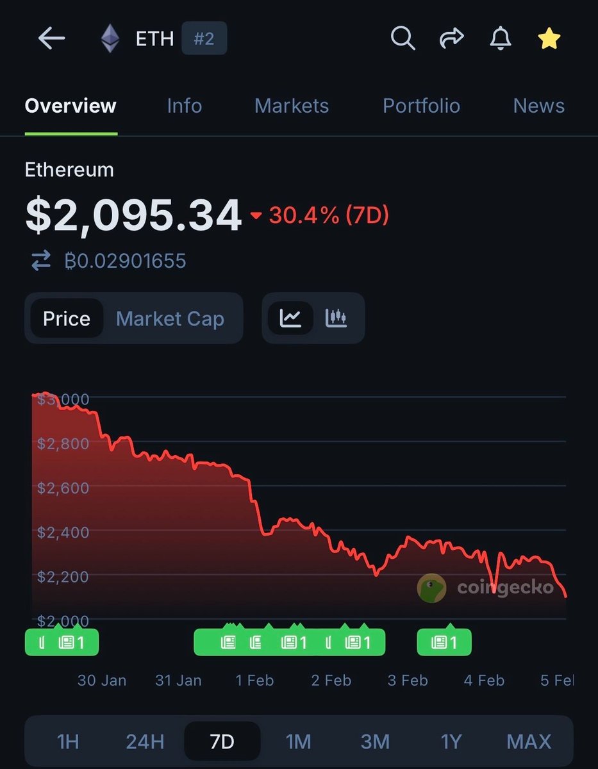
Task: Choose the 1M time range button
Action: pyautogui.click(x=298, y=742)
